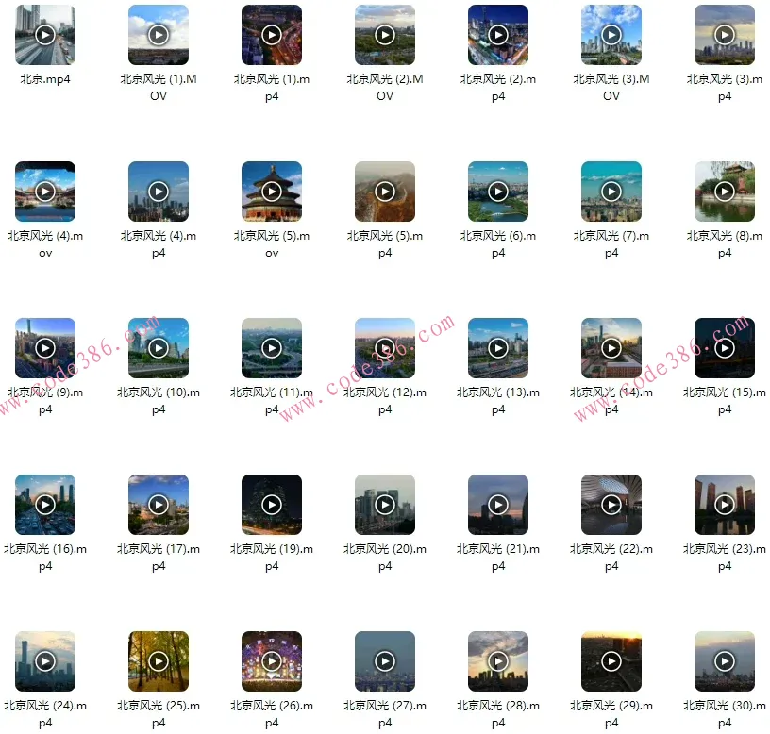Click the label 北京风光 (22).mp4
The height and width of the screenshot is (734, 770).
click(611, 558)
